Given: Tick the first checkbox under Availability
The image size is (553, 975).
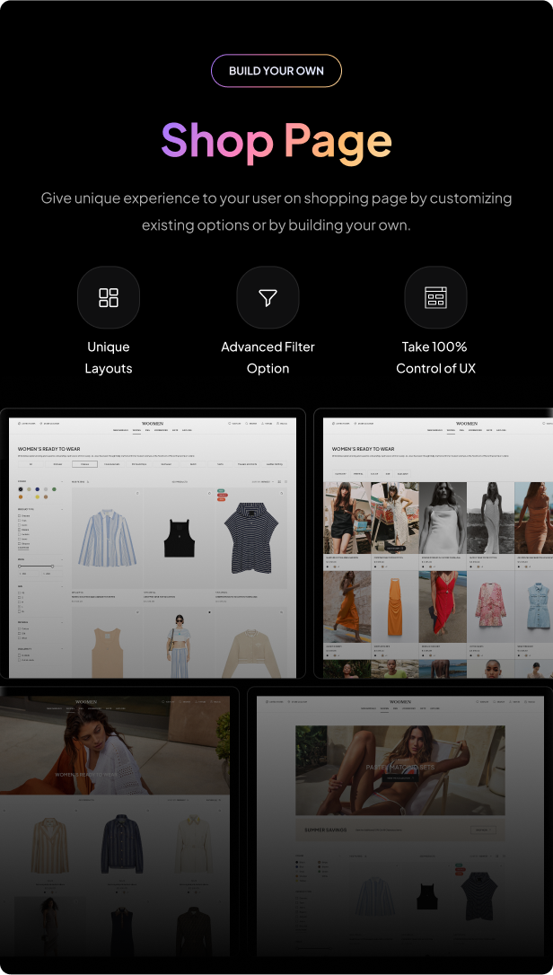Looking at the screenshot, I should click(19, 655).
